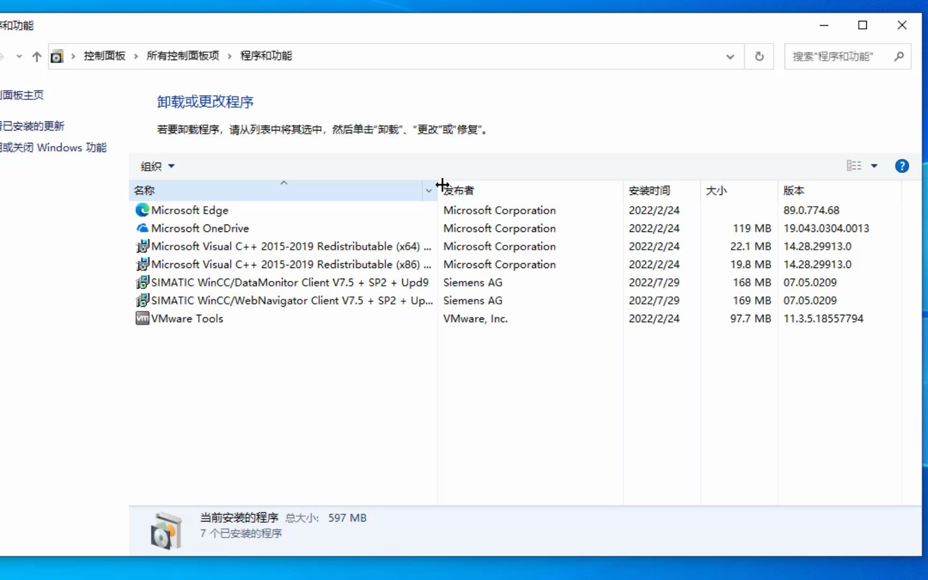Open the address bar history dropdown
Screen dimensions: 928x580
pyautogui.click(x=730, y=56)
